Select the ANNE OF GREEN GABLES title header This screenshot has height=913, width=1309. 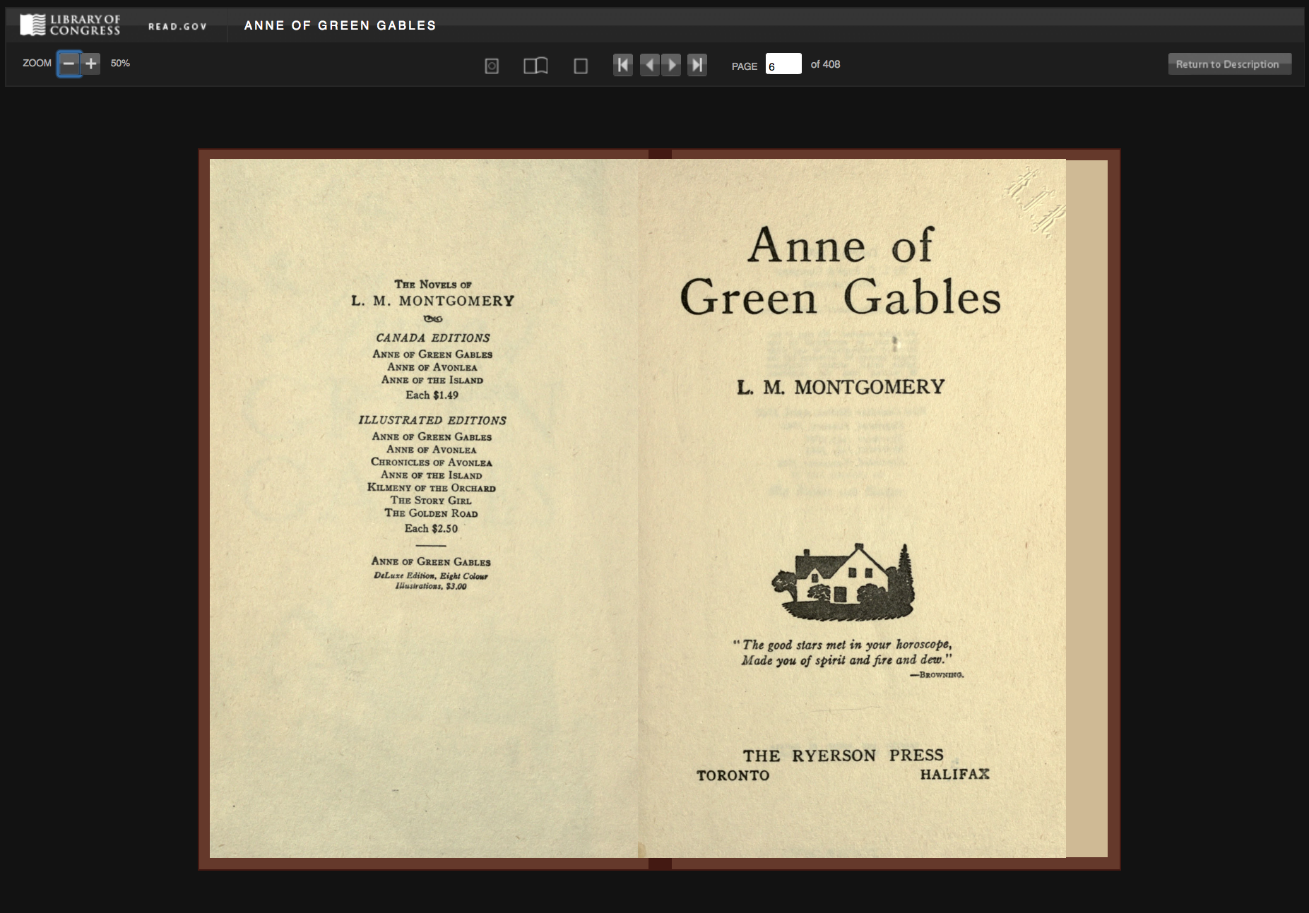[x=340, y=25]
